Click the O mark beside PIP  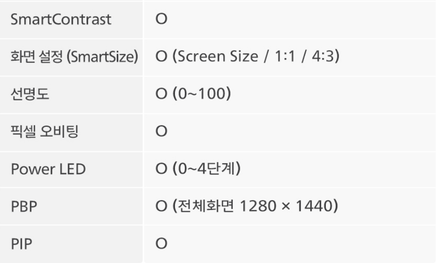[161, 244]
